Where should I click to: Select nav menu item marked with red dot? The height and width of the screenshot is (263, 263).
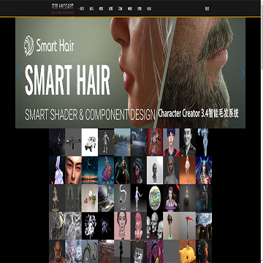[82, 9]
